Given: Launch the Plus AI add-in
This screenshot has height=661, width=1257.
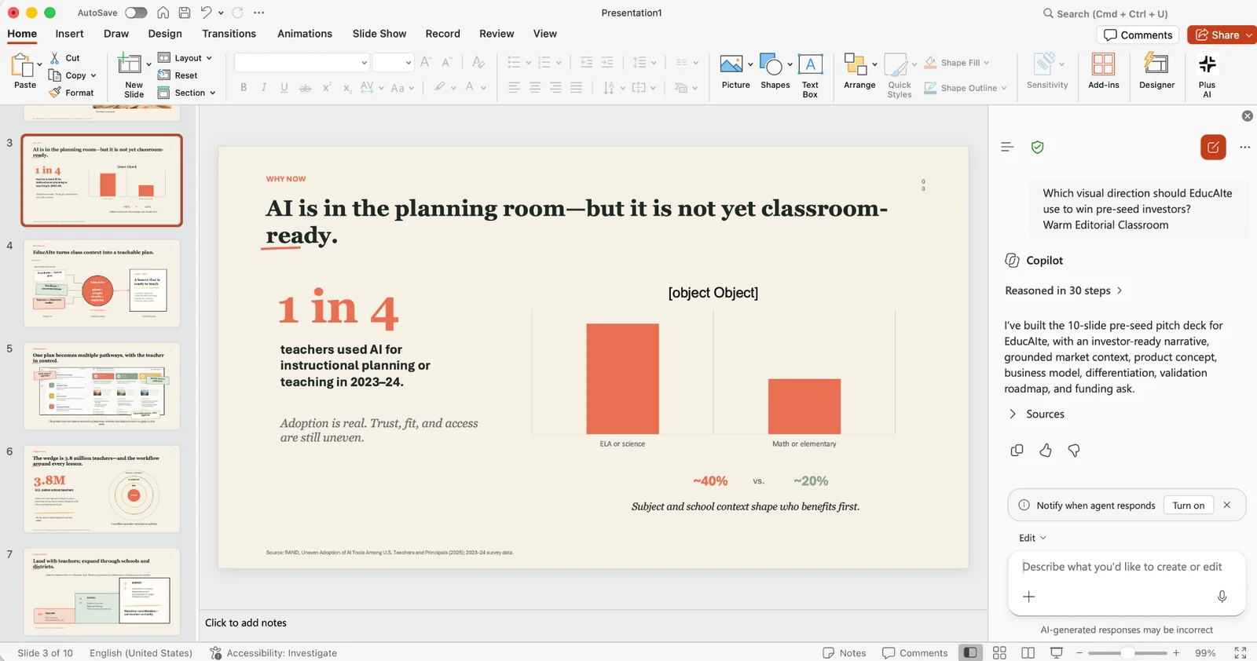Looking at the screenshot, I should (x=1207, y=75).
